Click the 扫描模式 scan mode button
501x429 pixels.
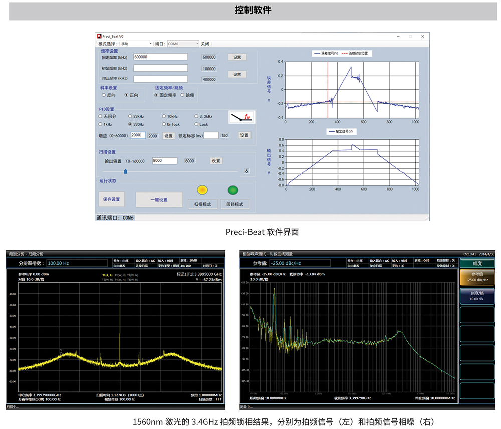(202, 204)
